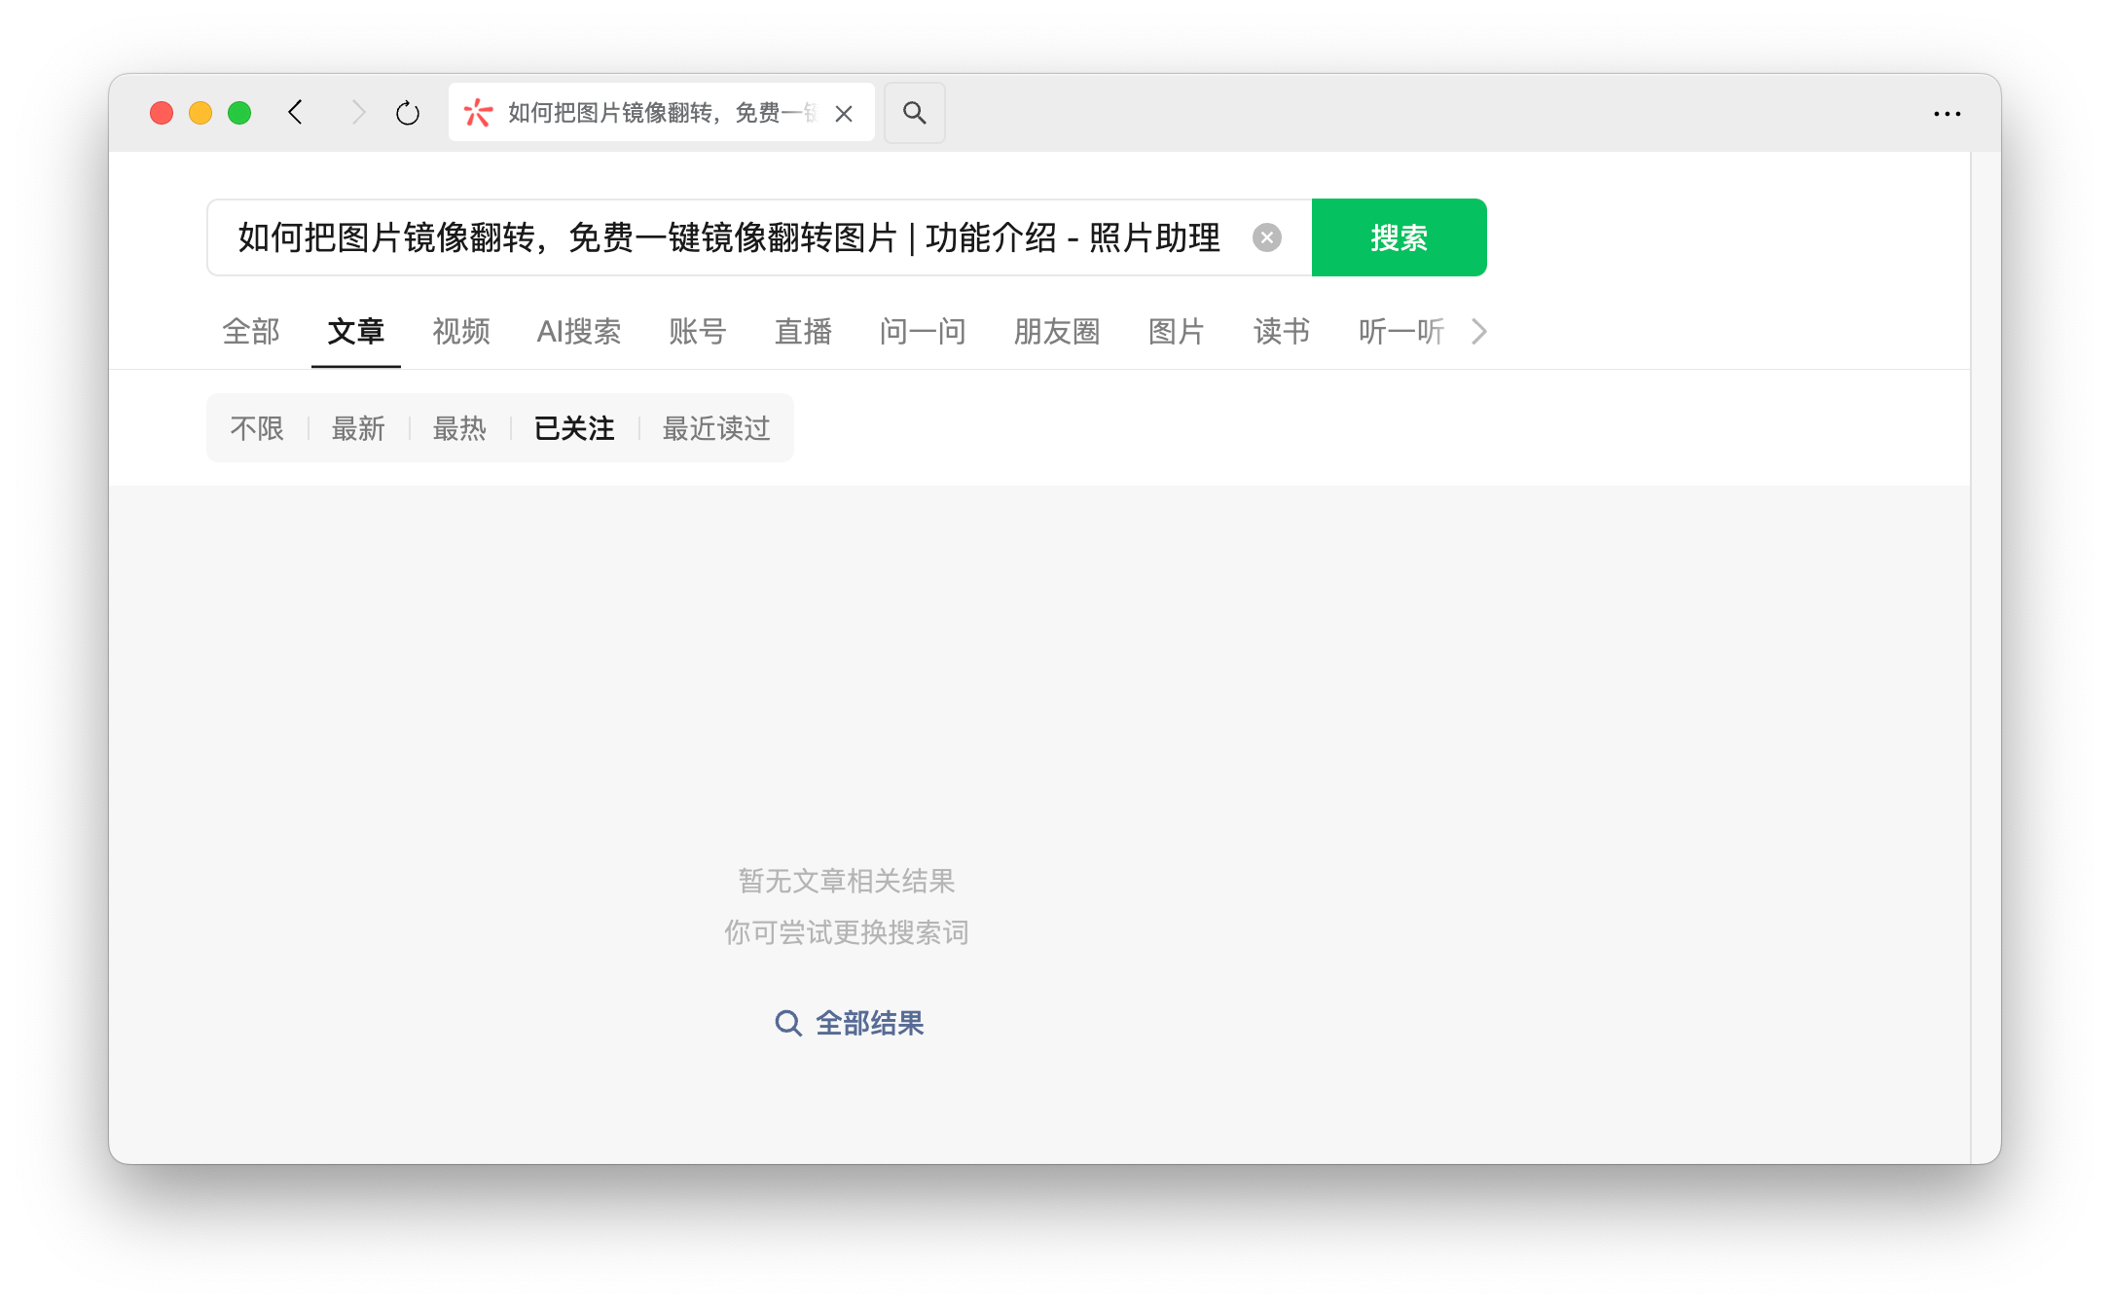Reload the page with refresh icon

click(408, 113)
